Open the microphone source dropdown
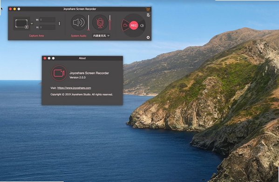 pyautogui.click(x=101, y=36)
